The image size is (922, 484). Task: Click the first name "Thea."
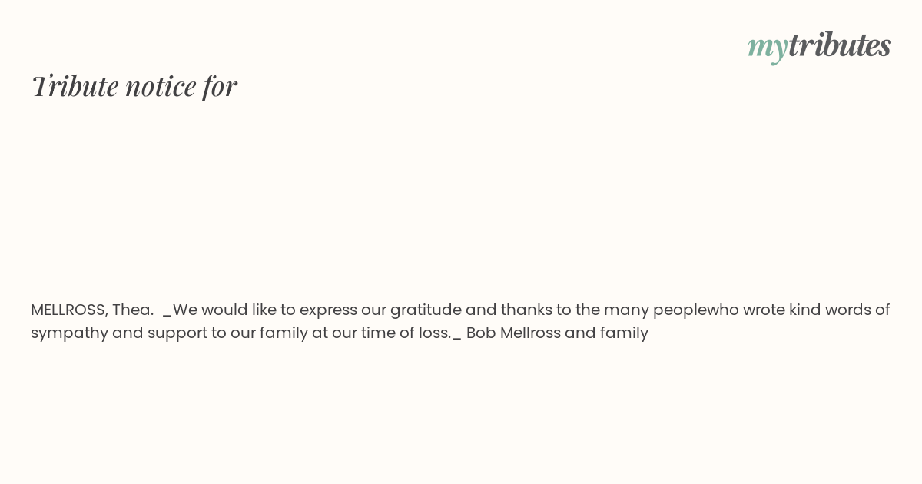(133, 310)
